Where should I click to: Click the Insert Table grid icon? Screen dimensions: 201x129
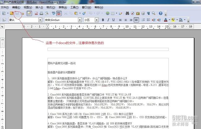[x=113, y=13]
